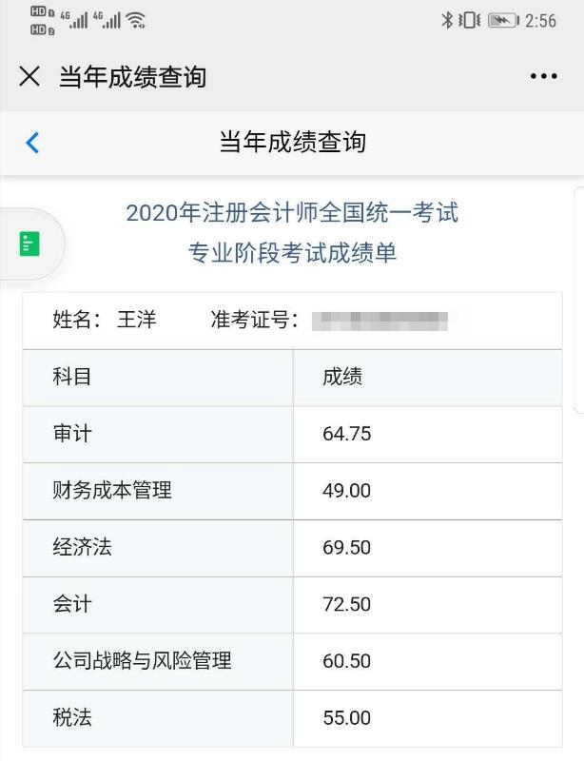The image size is (584, 761).
Task: Open the three-dot more options menu
Action: [x=543, y=76]
